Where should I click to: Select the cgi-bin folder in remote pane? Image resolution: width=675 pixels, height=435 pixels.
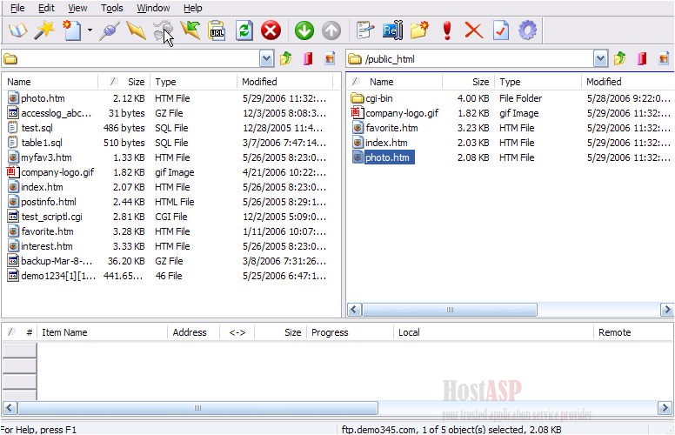378,98
